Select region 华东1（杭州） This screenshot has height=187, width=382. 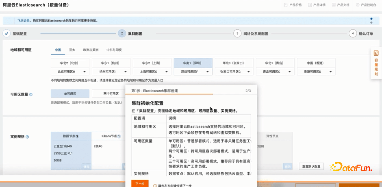111,63
